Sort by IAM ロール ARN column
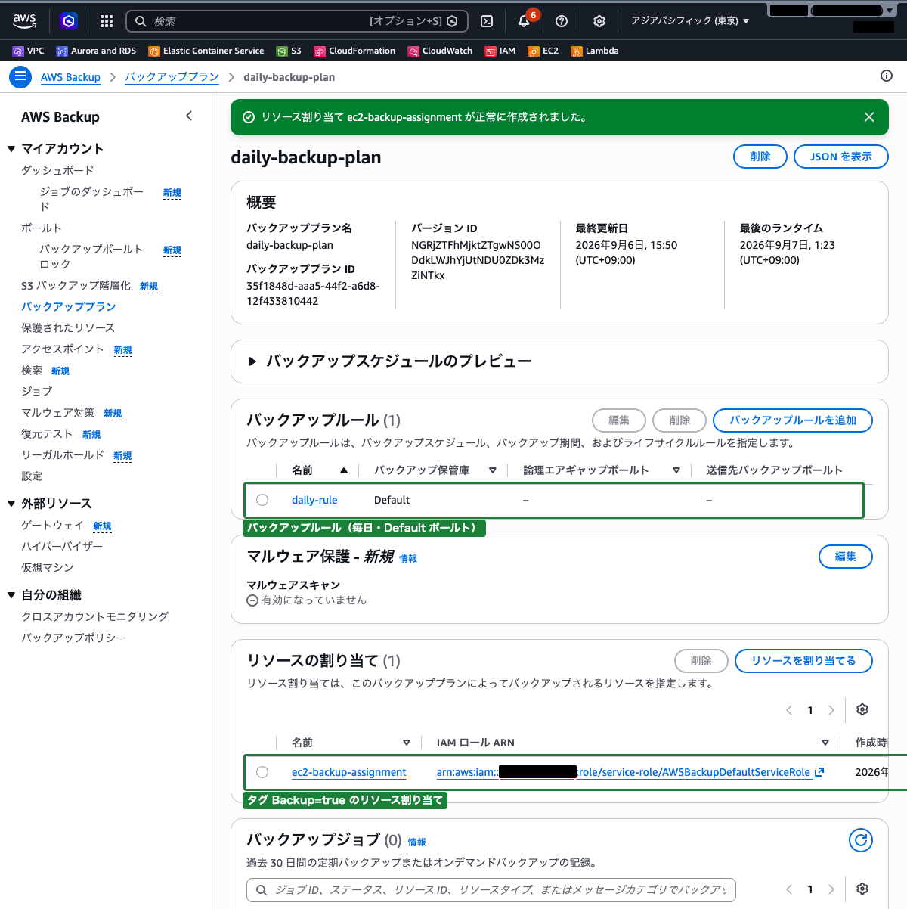Viewport: 907px width, 909px height. coord(825,743)
